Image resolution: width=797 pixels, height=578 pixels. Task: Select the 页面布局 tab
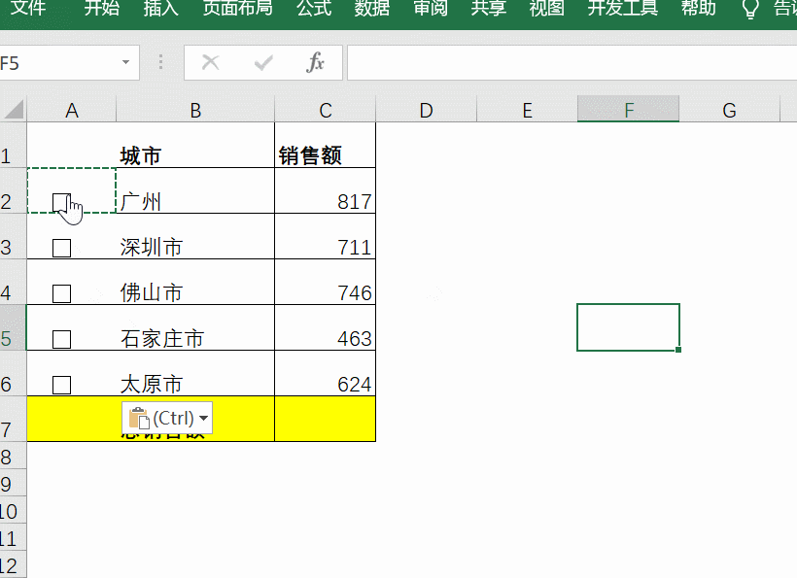pos(238,8)
